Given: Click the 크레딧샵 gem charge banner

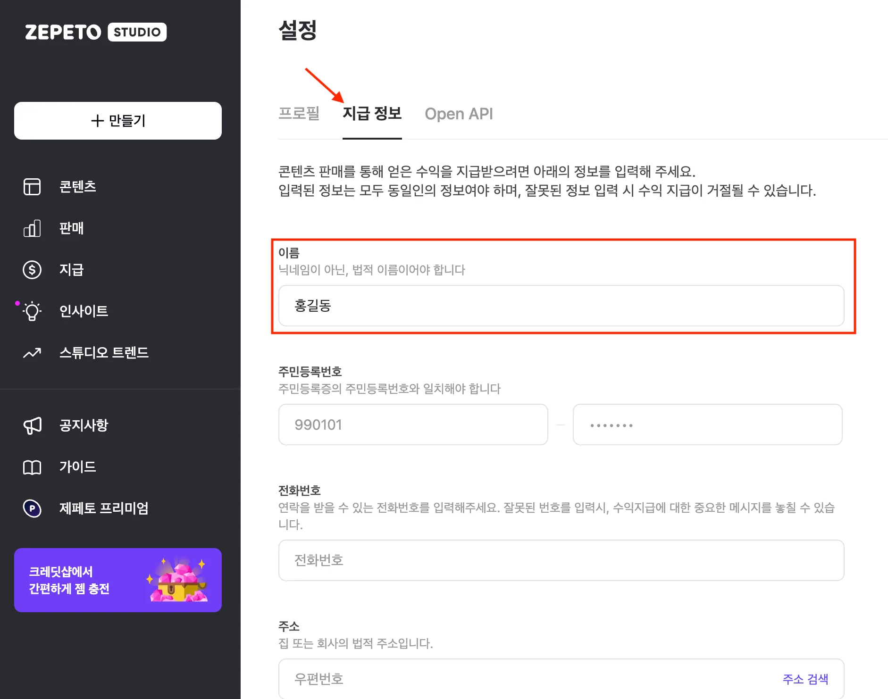Looking at the screenshot, I should [x=118, y=580].
